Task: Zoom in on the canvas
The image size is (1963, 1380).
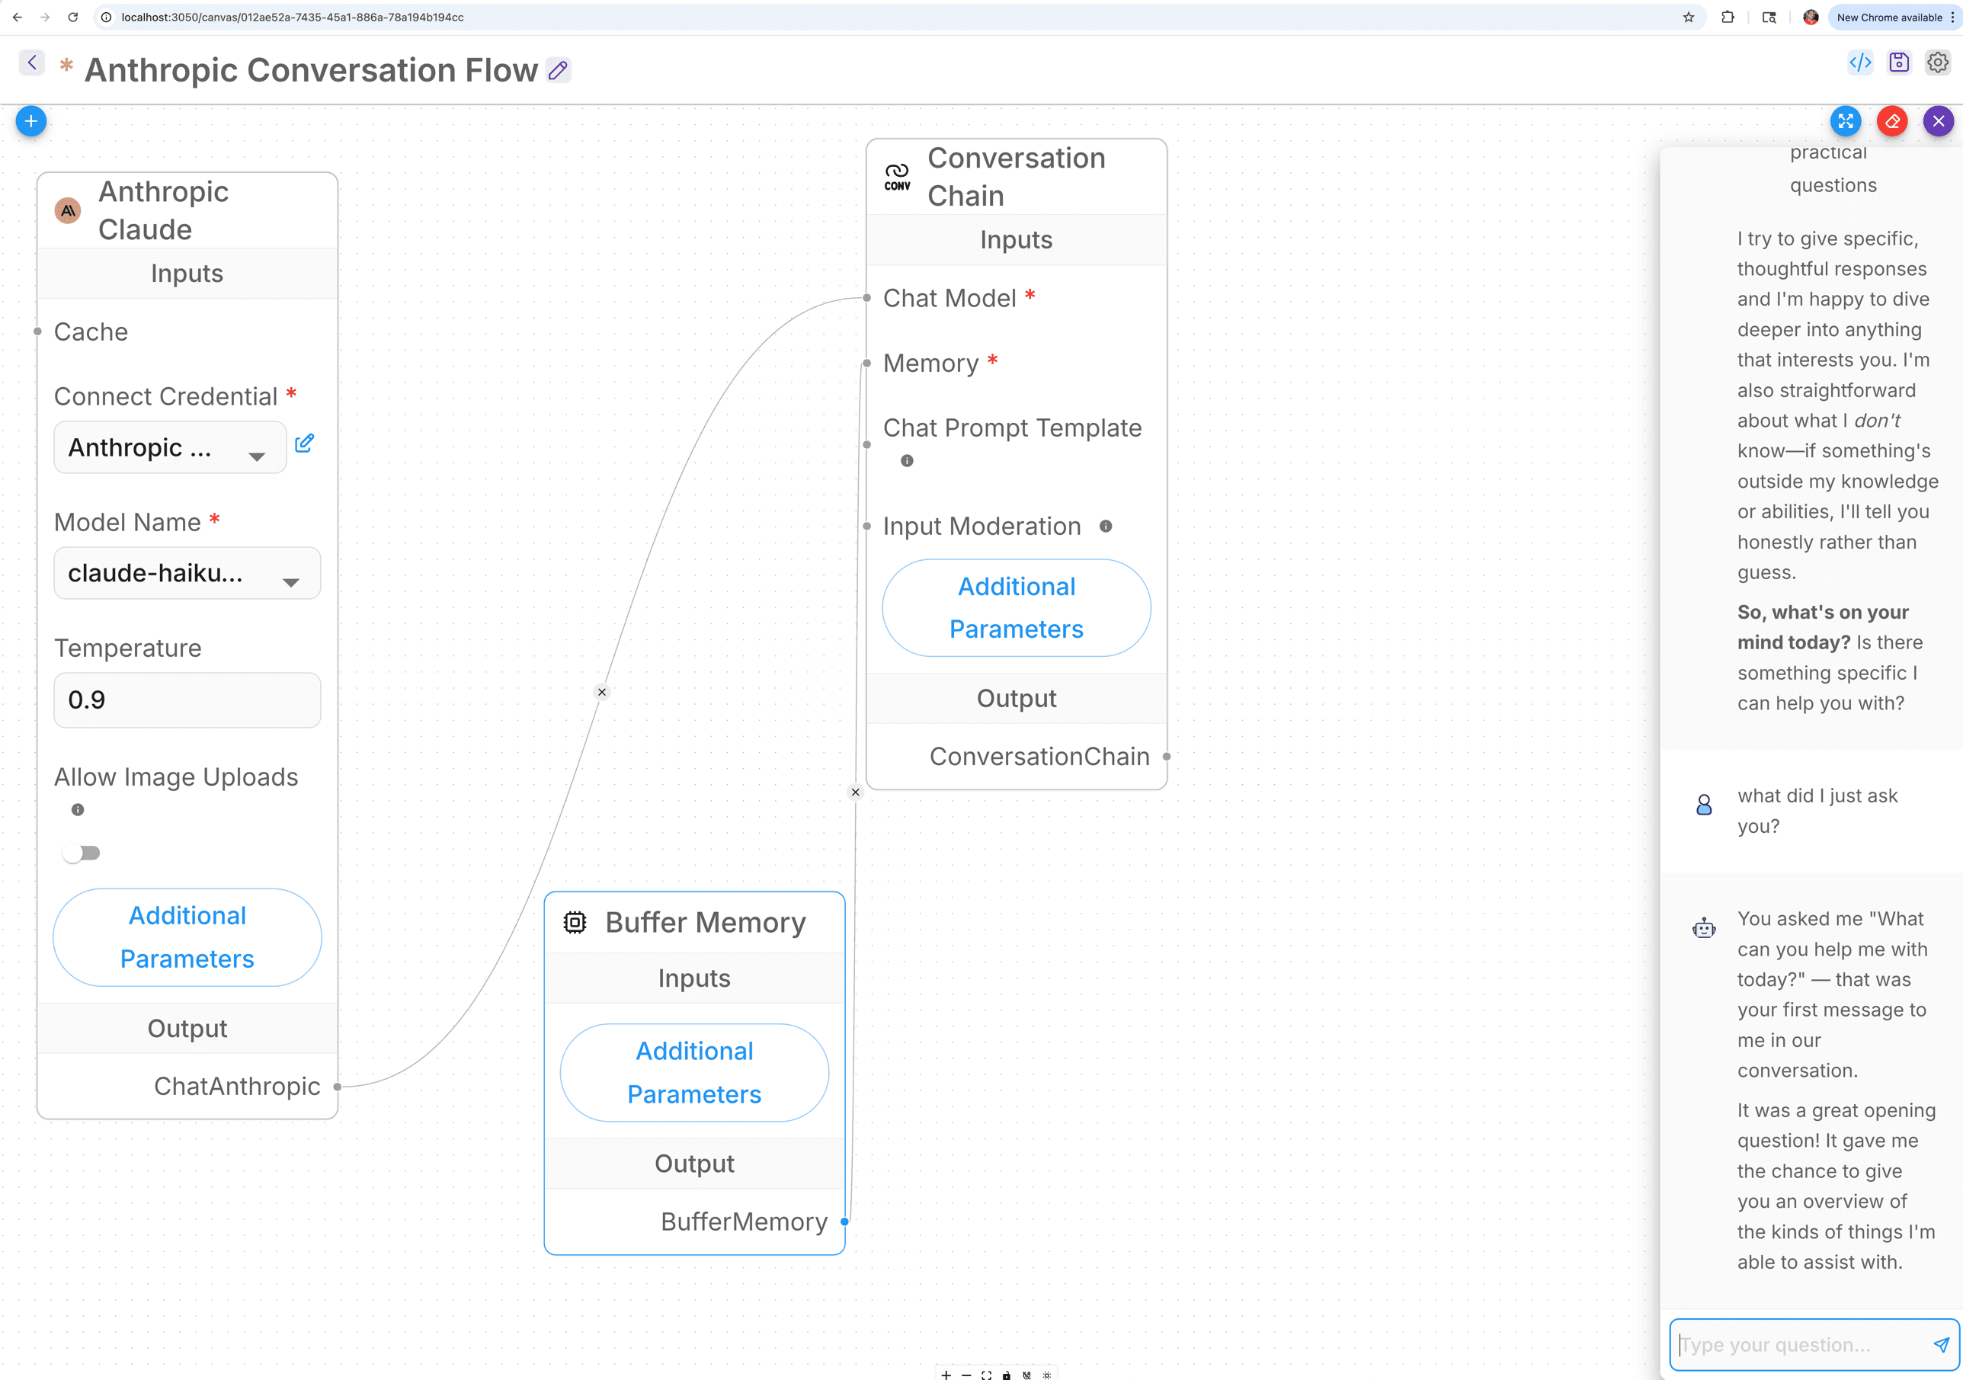Action: (946, 1375)
